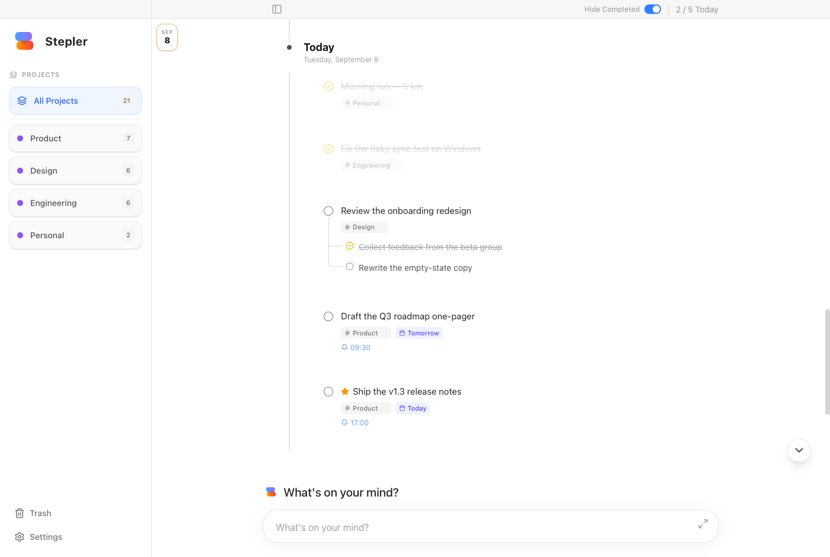Open Review the onboarding redesign task title
The image size is (830, 557).
point(406,211)
